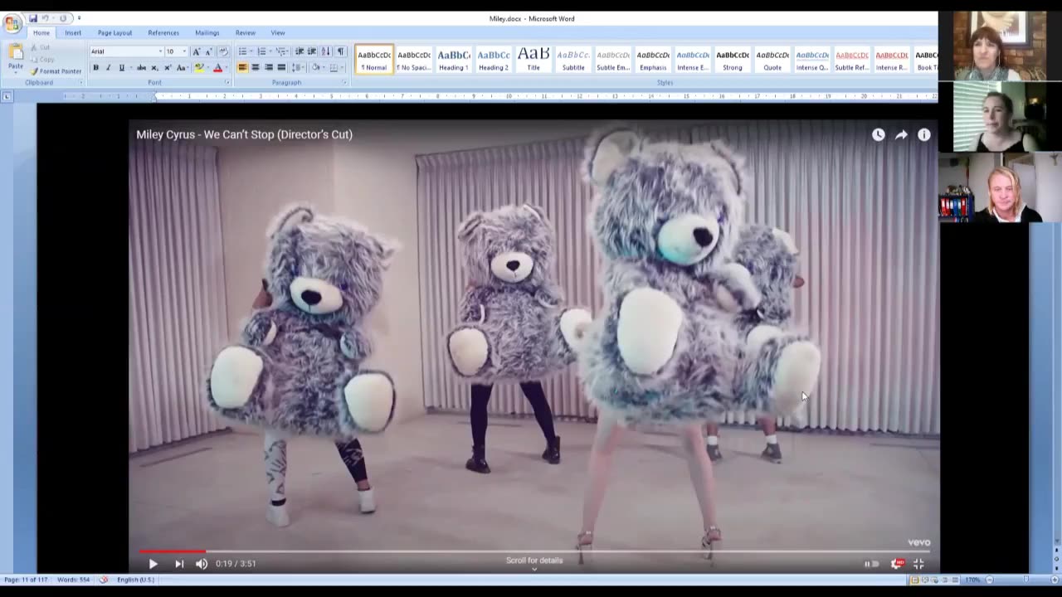The image size is (1062, 597).
Task: Sort selected text alphabetically
Action: (325, 51)
